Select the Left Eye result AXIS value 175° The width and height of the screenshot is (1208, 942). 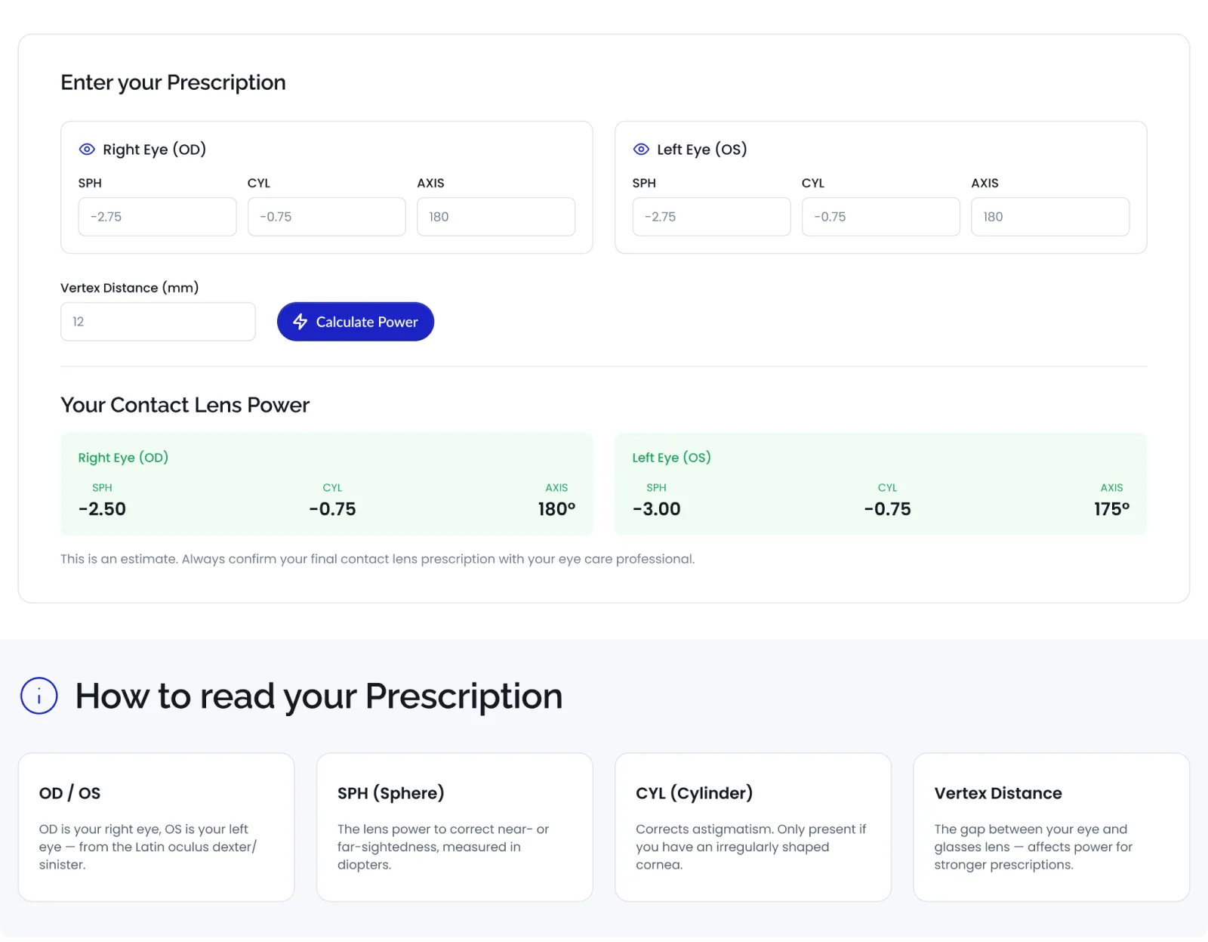[x=1111, y=509]
